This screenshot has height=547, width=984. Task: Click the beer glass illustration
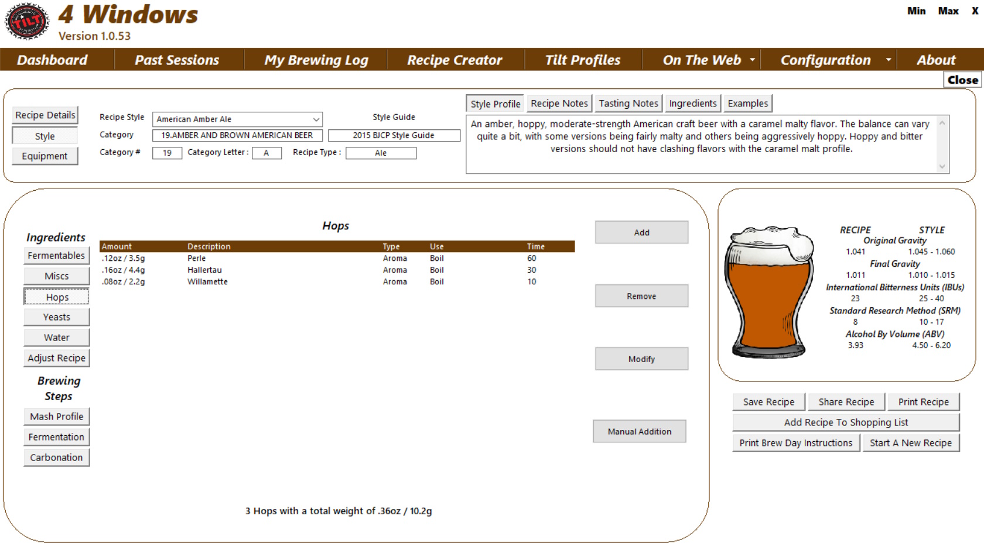769,293
